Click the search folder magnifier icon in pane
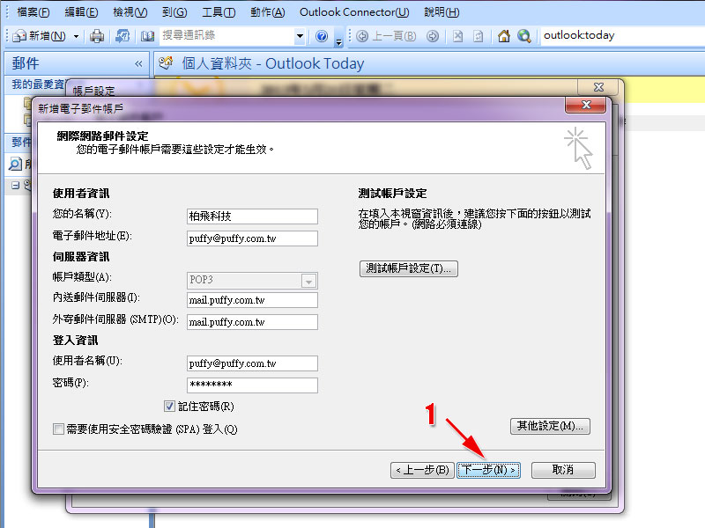The width and height of the screenshot is (705, 528). (x=15, y=164)
